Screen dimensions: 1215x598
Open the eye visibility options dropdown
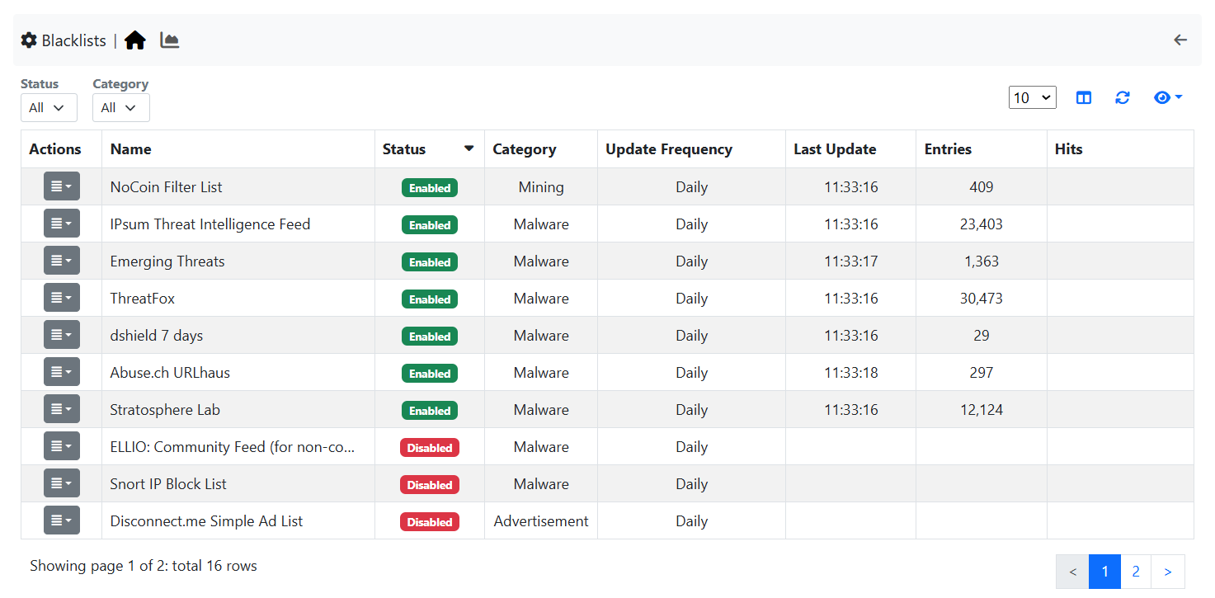[x=1168, y=98]
